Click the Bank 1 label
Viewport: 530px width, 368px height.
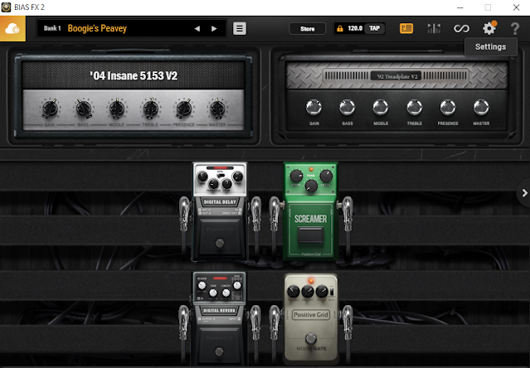click(52, 28)
